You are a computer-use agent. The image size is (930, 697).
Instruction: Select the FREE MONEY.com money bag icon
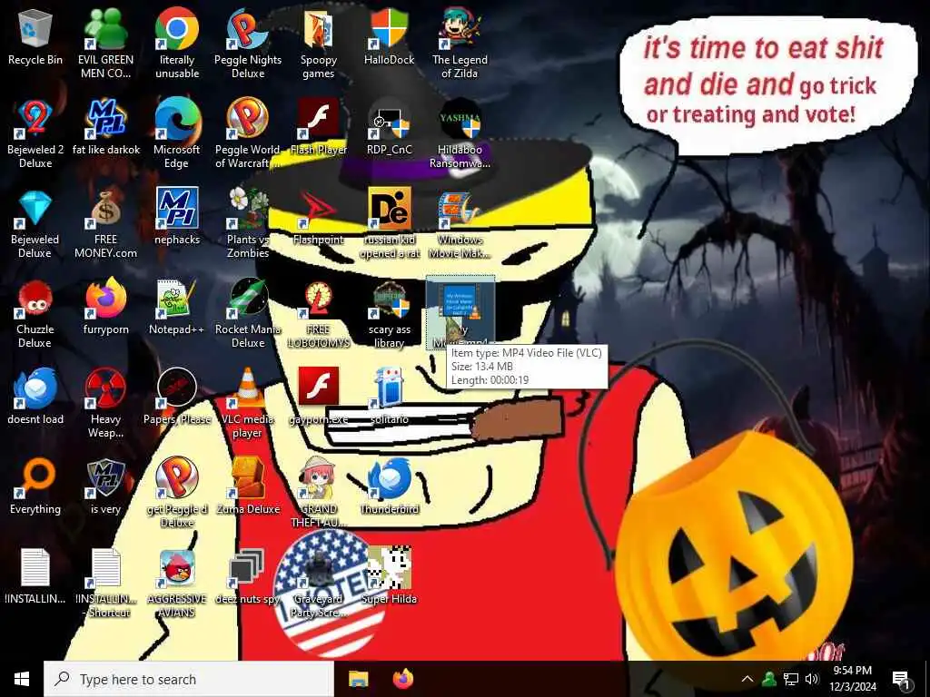point(105,209)
